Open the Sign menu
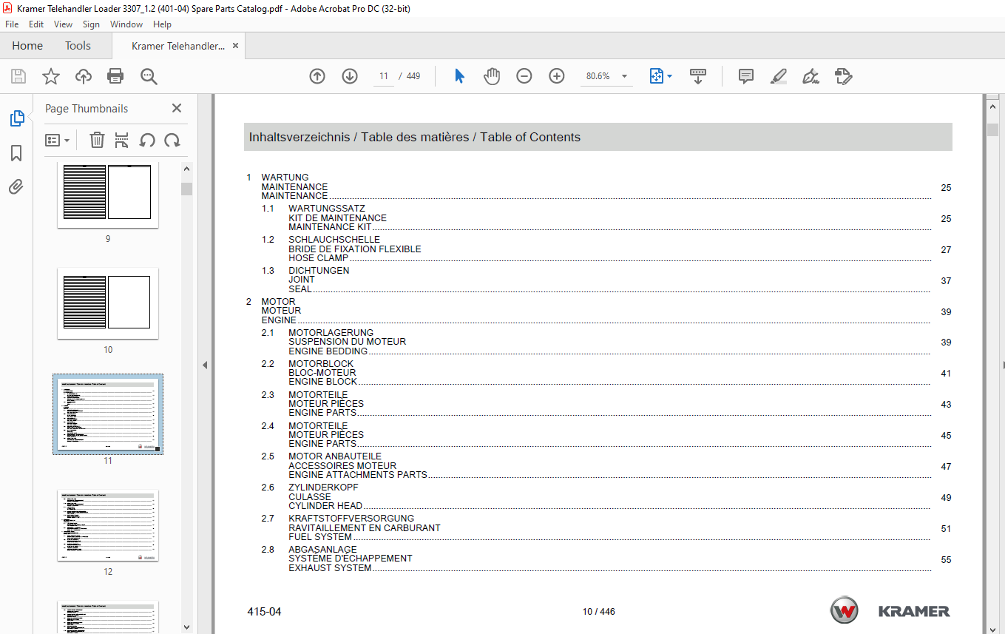This screenshot has width=1005, height=634. 91,24
